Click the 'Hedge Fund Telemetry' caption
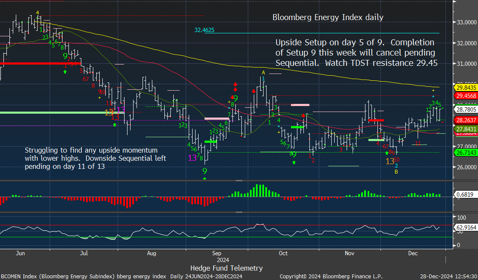Screen dimensions: 478x280 click(226, 268)
